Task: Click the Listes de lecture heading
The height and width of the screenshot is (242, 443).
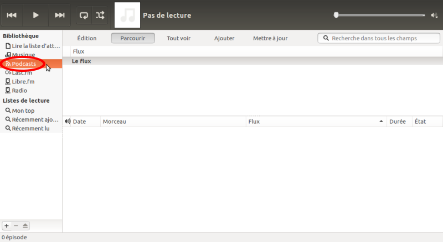Action: tap(26, 101)
